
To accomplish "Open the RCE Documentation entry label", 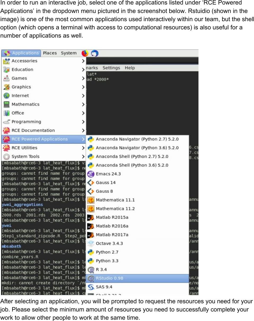I will (33, 130).
